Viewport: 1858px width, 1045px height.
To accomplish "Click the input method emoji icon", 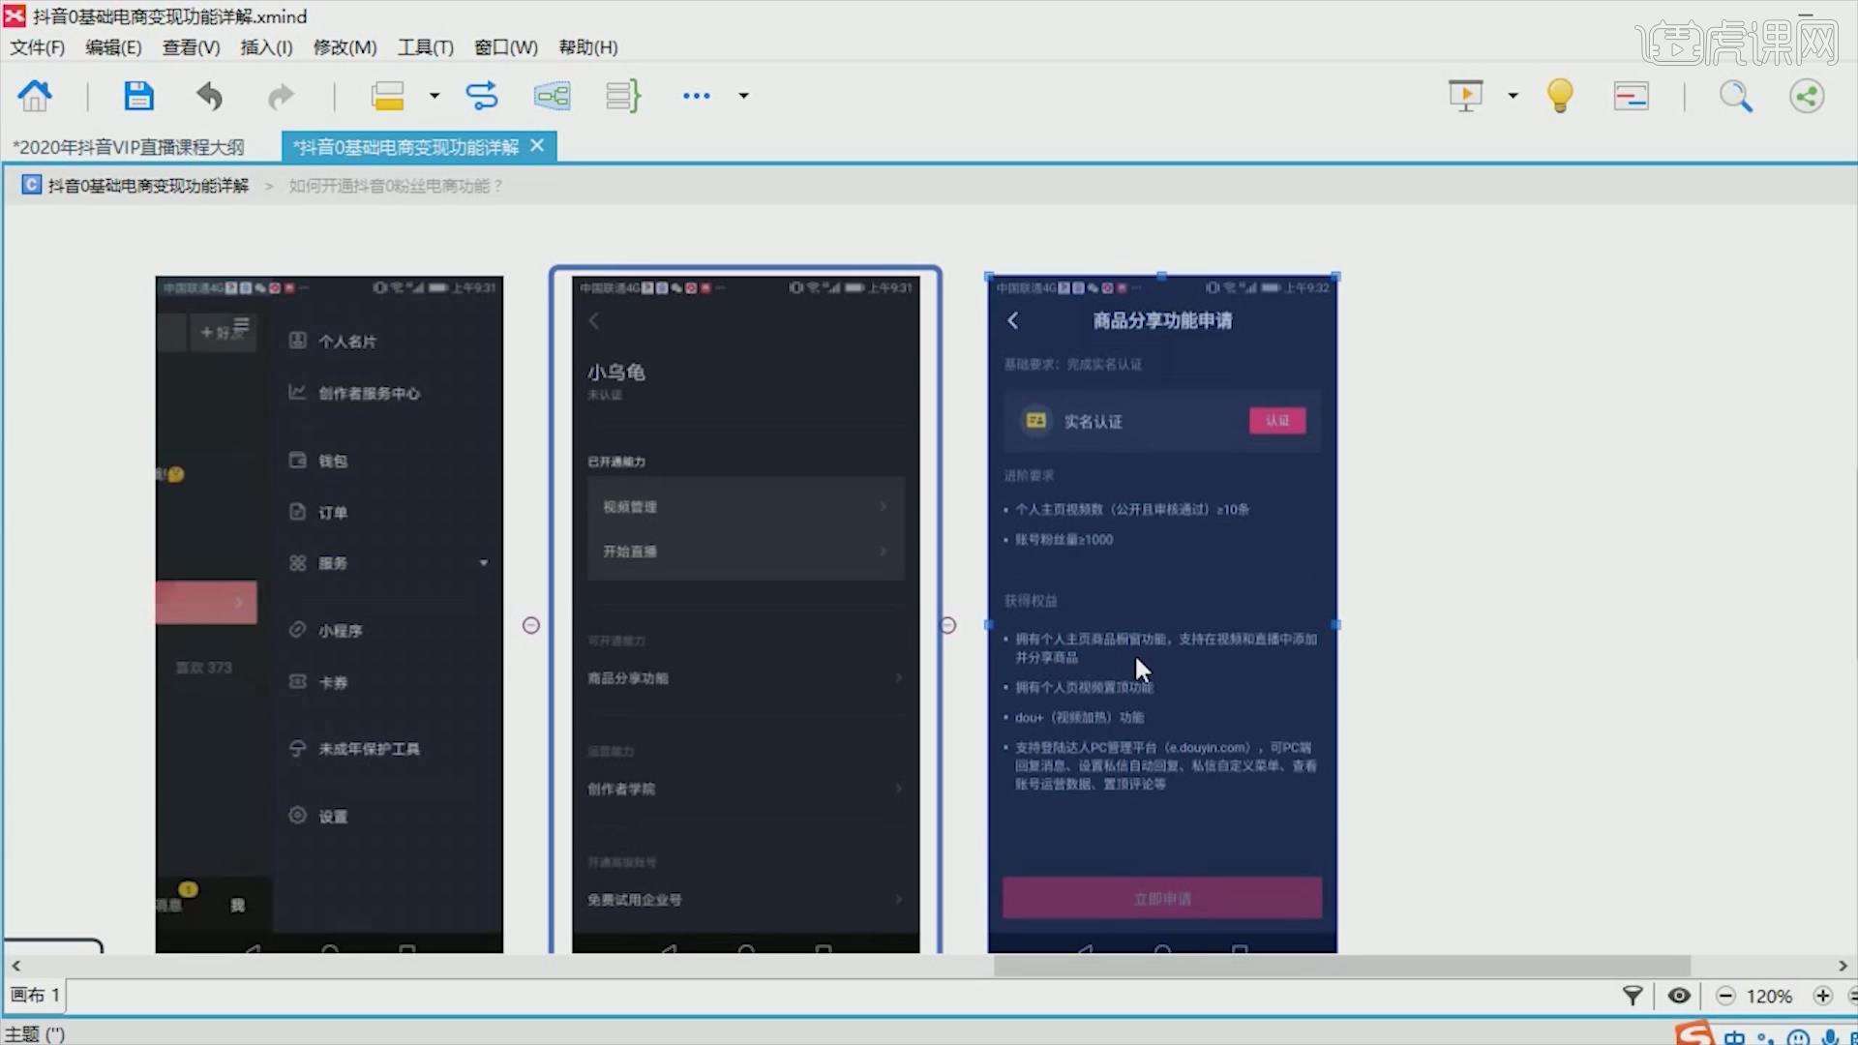I will click(x=1798, y=1037).
